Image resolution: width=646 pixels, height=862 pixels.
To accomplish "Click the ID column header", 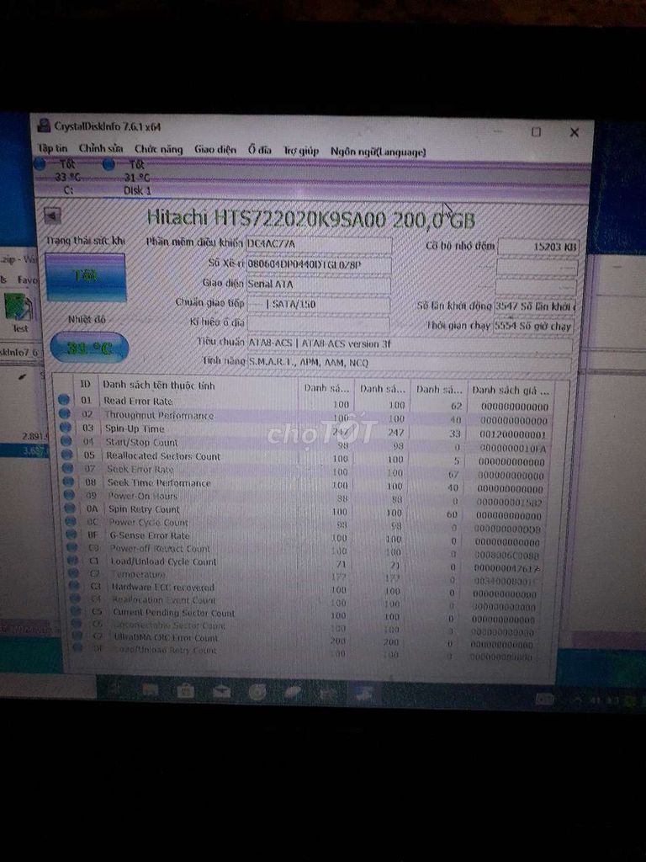I will click(x=86, y=384).
